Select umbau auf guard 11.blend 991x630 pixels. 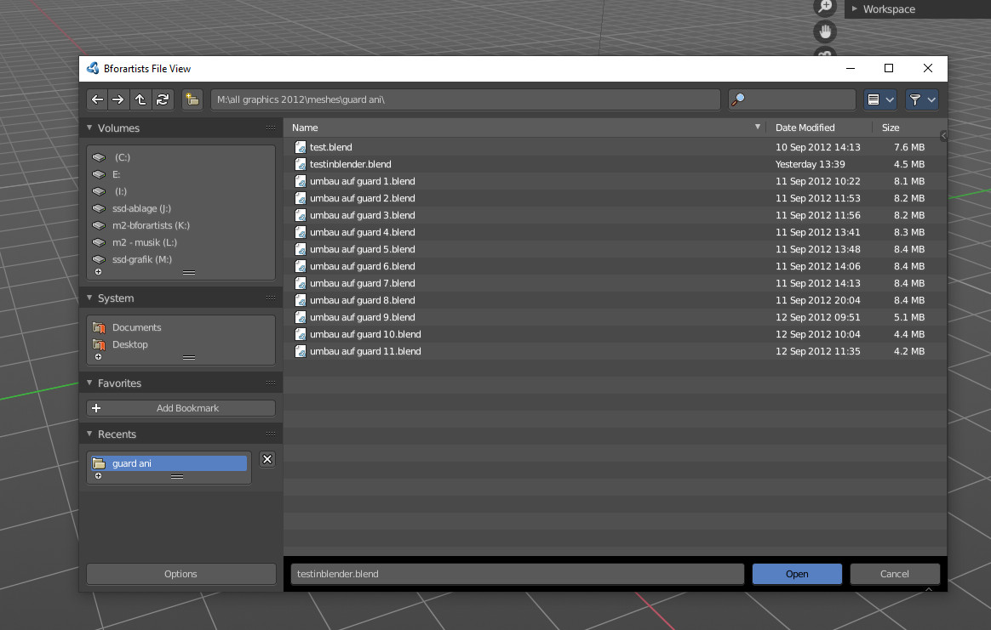click(615, 352)
